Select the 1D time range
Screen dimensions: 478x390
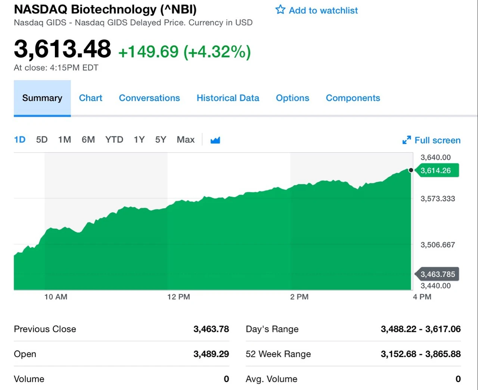[19, 139]
